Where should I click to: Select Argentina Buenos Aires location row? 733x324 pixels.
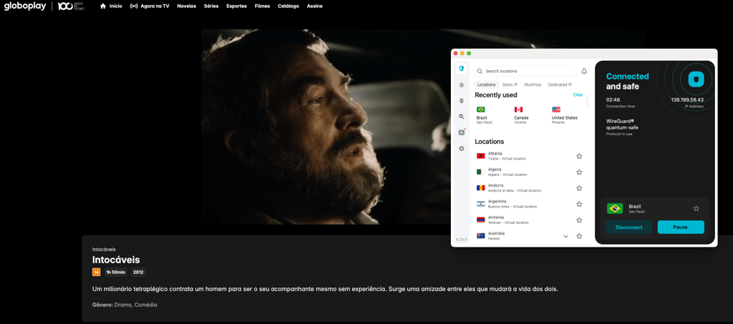[x=530, y=204]
